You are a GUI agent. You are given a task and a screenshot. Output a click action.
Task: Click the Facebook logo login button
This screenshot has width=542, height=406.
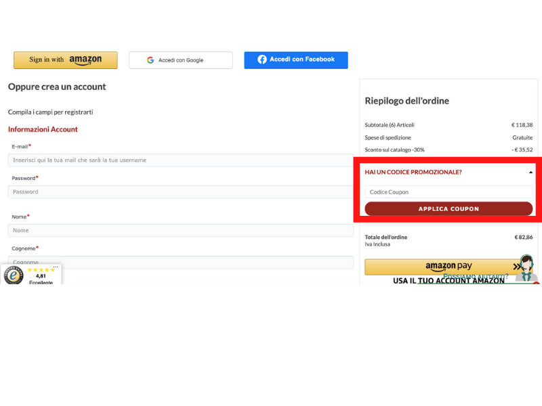click(296, 60)
